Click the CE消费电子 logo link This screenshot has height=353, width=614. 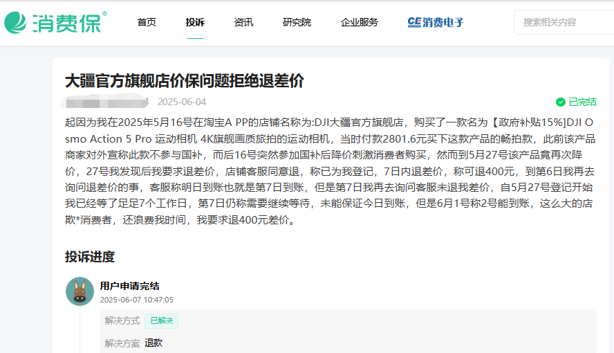point(436,22)
